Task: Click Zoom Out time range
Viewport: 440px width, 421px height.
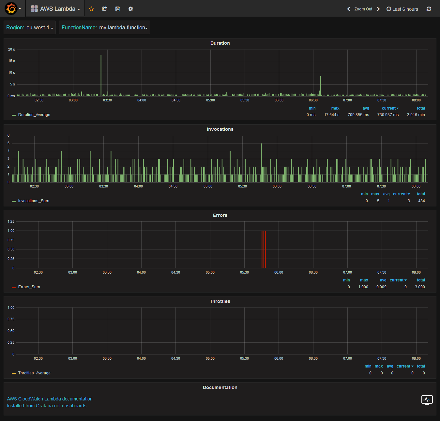Action: click(363, 9)
